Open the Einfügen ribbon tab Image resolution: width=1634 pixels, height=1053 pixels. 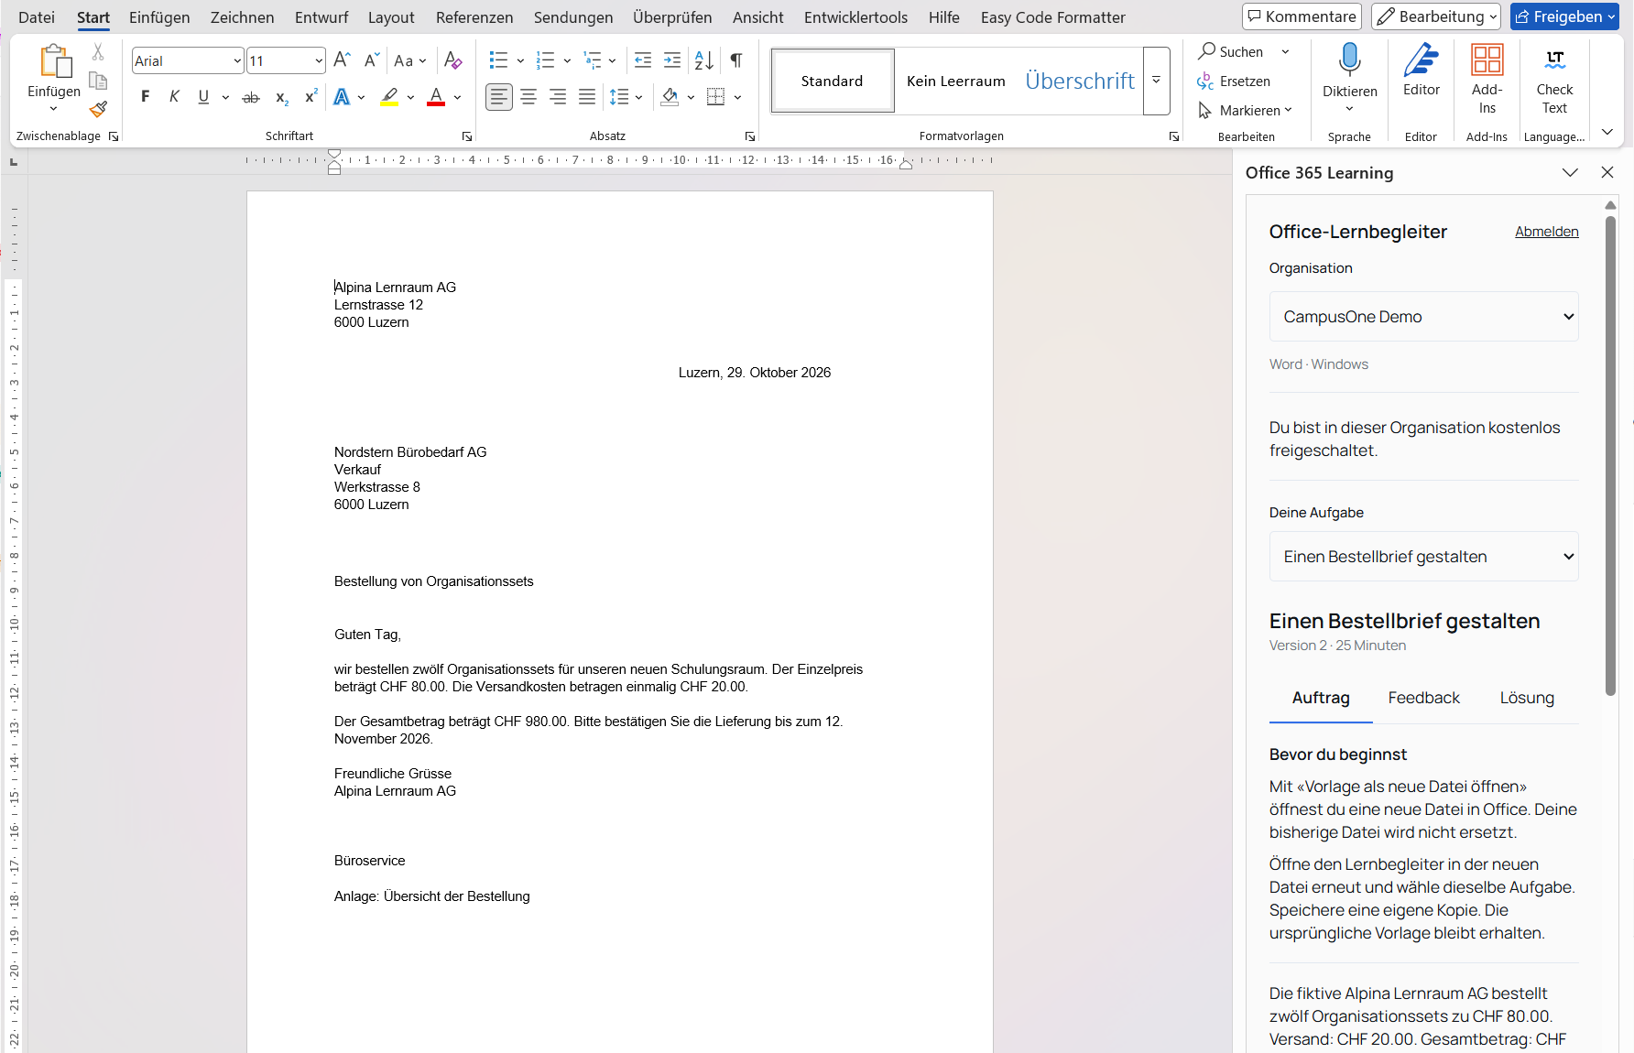(x=159, y=17)
